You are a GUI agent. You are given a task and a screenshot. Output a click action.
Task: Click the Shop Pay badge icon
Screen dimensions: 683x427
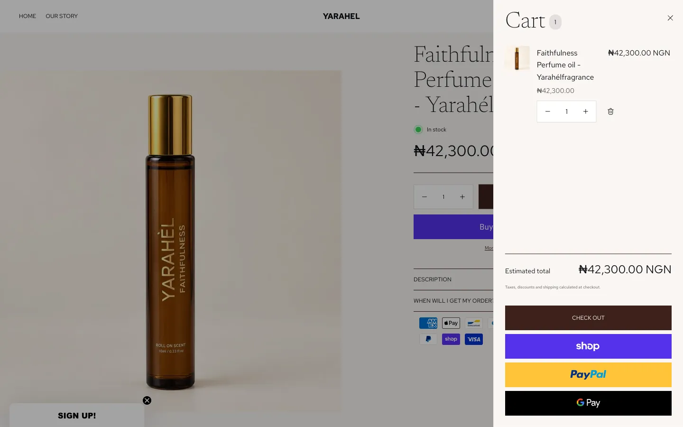(x=451, y=339)
